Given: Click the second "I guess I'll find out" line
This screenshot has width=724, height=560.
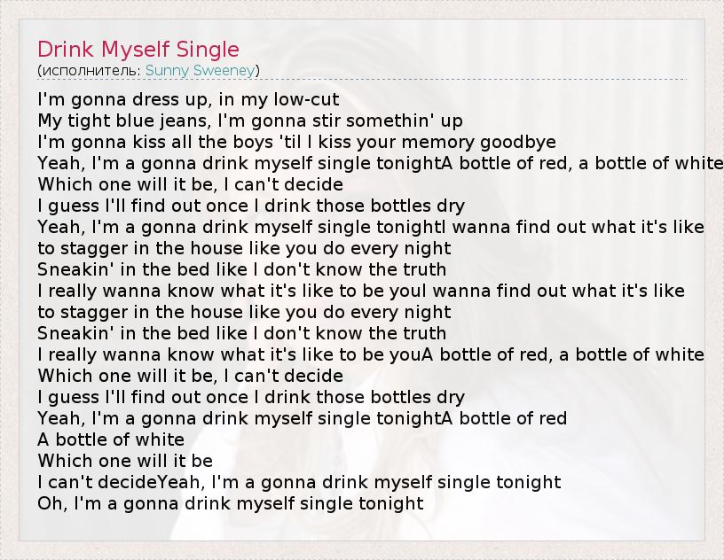Looking at the screenshot, I should click(x=251, y=397).
